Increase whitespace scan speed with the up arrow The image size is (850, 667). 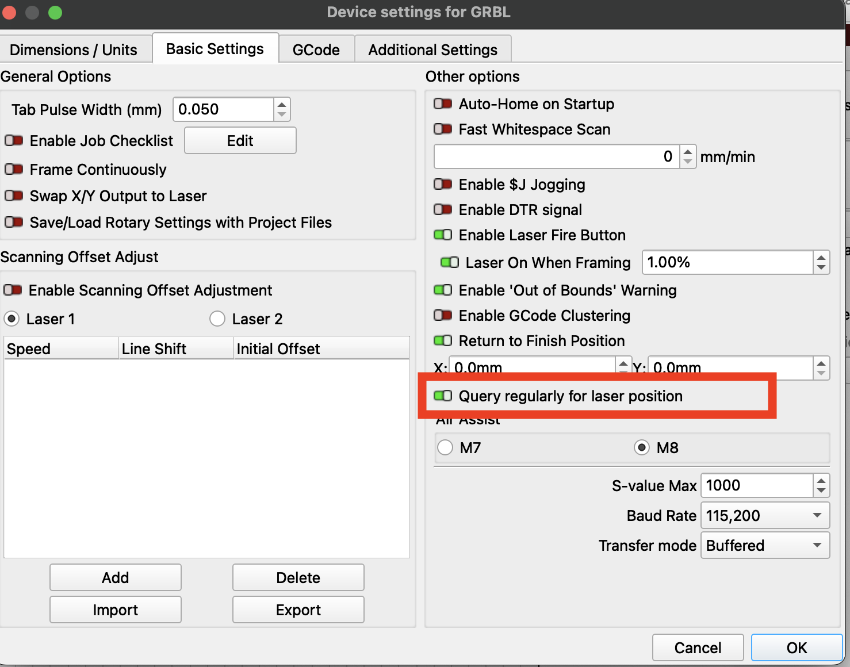[688, 151]
